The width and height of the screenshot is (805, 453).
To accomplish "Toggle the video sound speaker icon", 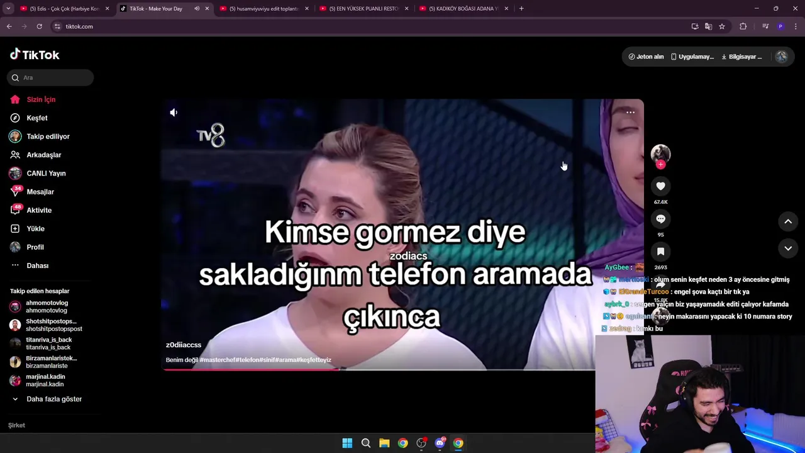I will [174, 113].
